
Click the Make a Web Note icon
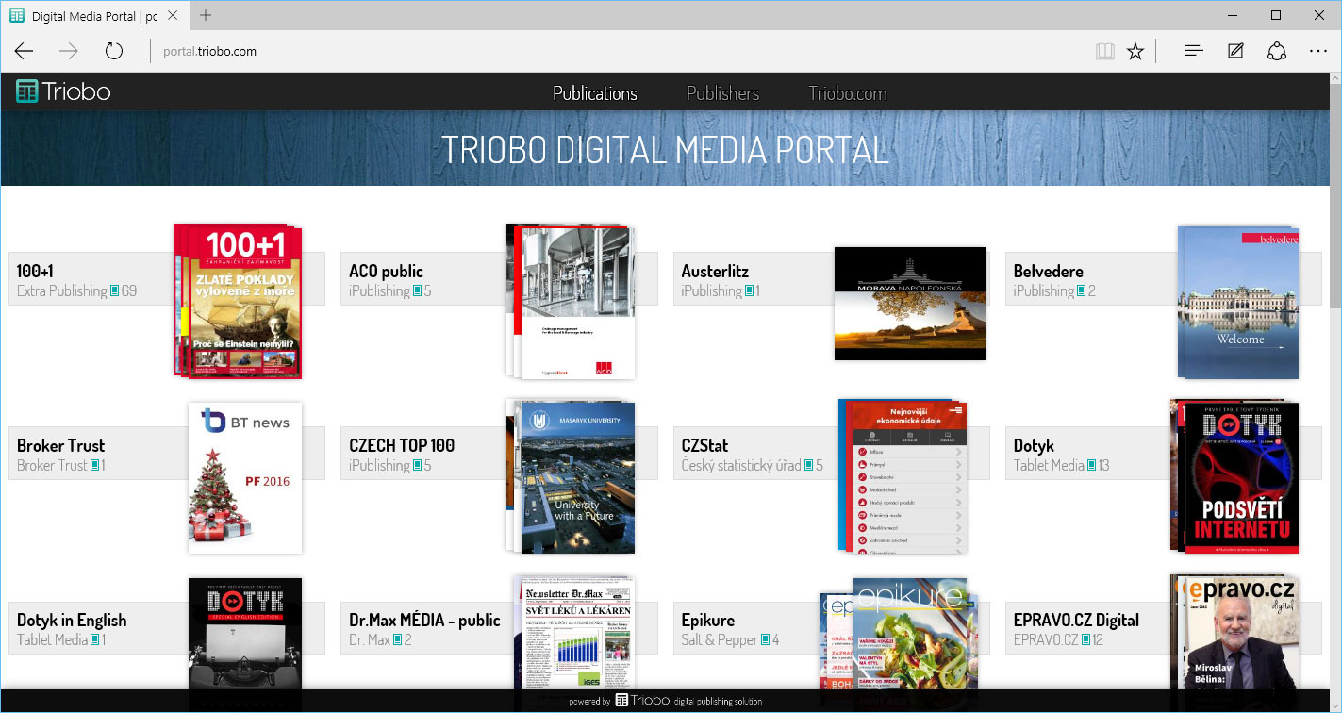tap(1235, 51)
